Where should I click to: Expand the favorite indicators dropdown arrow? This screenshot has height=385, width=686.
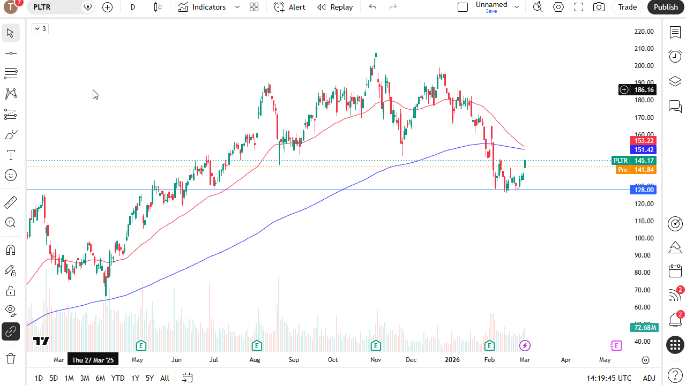(237, 7)
